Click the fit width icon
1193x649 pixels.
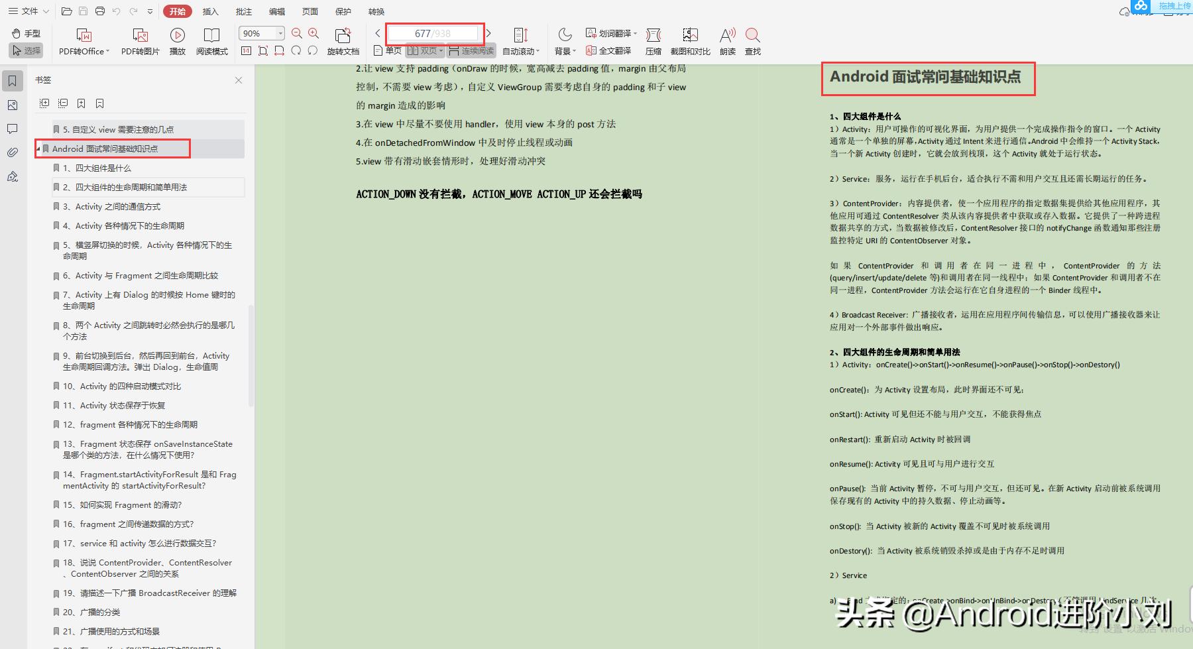[280, 50]
